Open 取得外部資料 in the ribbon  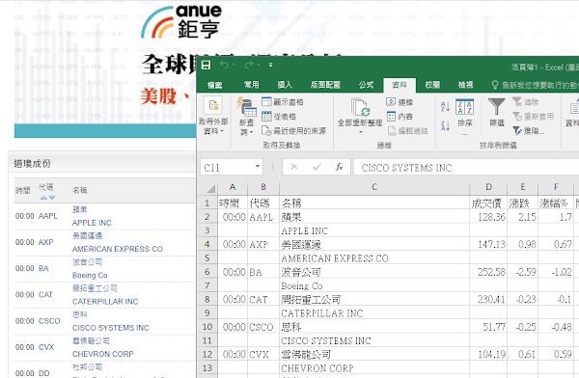[213, 115]
